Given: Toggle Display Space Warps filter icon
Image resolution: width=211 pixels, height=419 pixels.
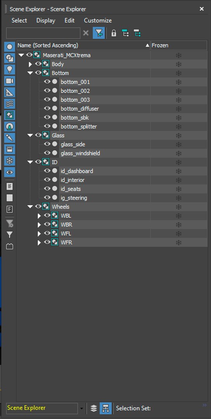Looking at the screenshot, I should point(10,104).
